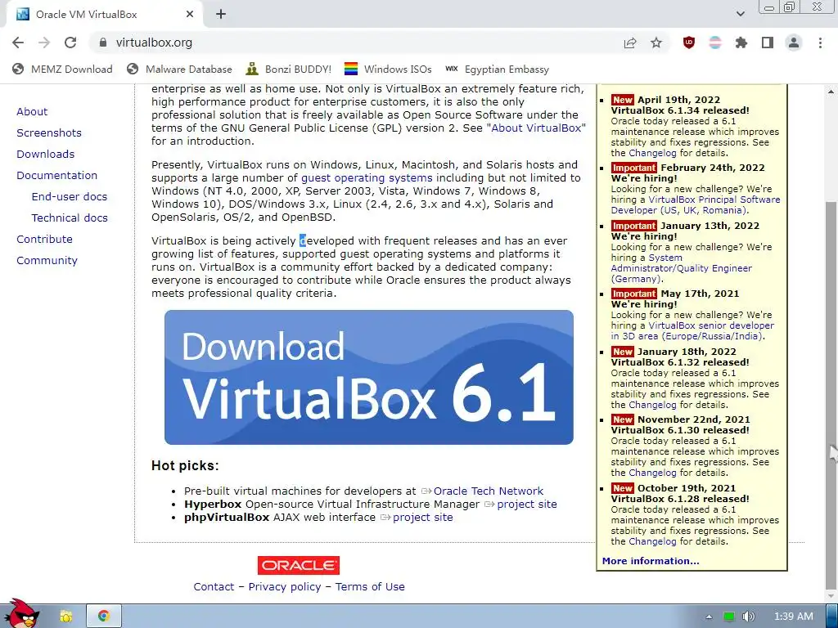Open More information... news link
Screen dimensions: 838x628
tap(651, 561)
